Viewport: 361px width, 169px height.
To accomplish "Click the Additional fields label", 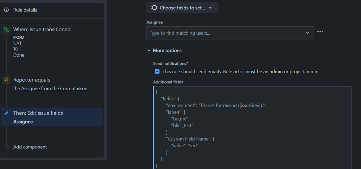I will pos(168,82).
